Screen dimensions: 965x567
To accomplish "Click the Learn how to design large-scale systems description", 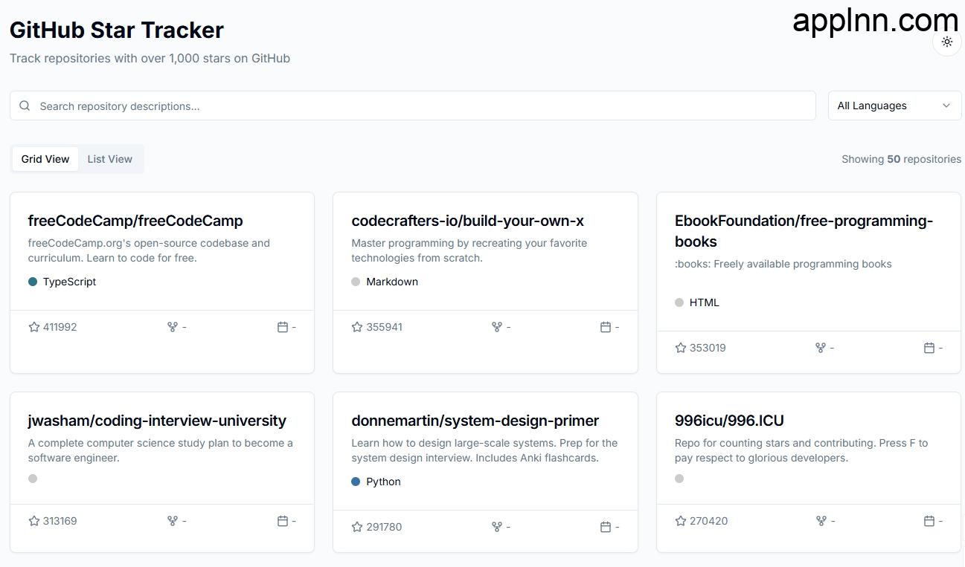I will coord(484,450).
